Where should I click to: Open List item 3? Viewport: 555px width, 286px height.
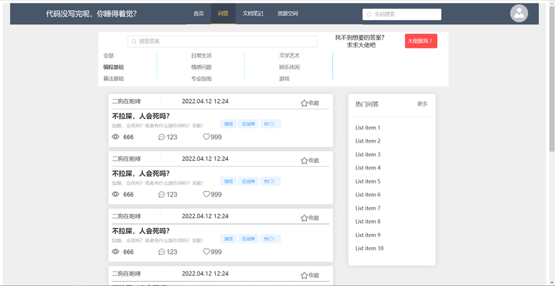click(x=368, y=154)
